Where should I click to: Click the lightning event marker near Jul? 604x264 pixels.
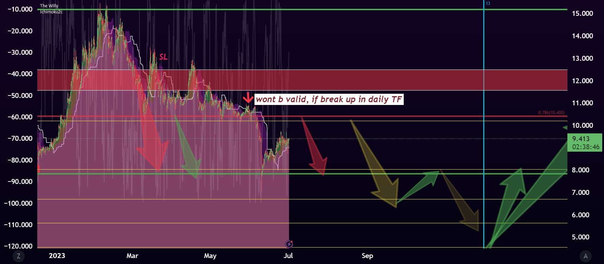click(289, 244)
